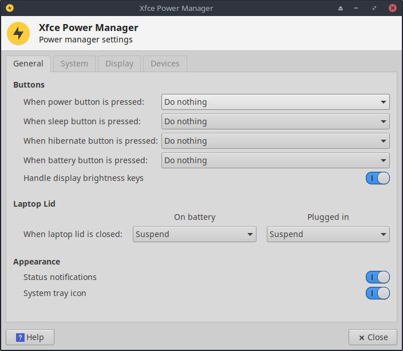
Task: Toggle Handle display brightness keys switch
Action: 377,178
